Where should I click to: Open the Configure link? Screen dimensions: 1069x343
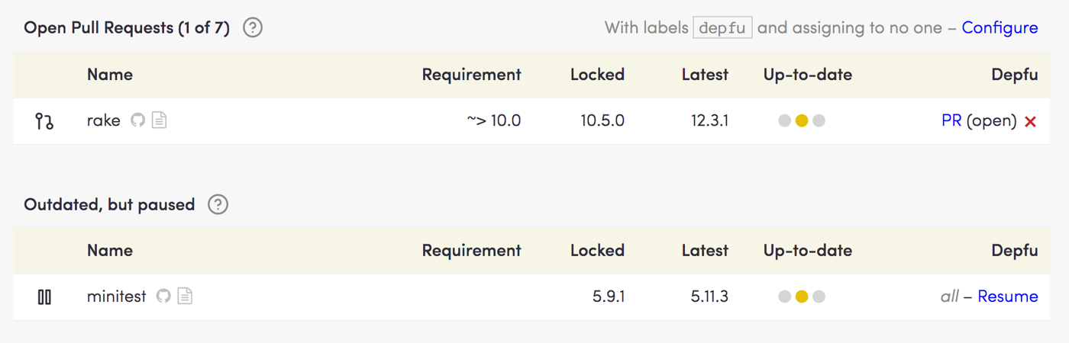pyautogui.click(x=1000, y=28)
